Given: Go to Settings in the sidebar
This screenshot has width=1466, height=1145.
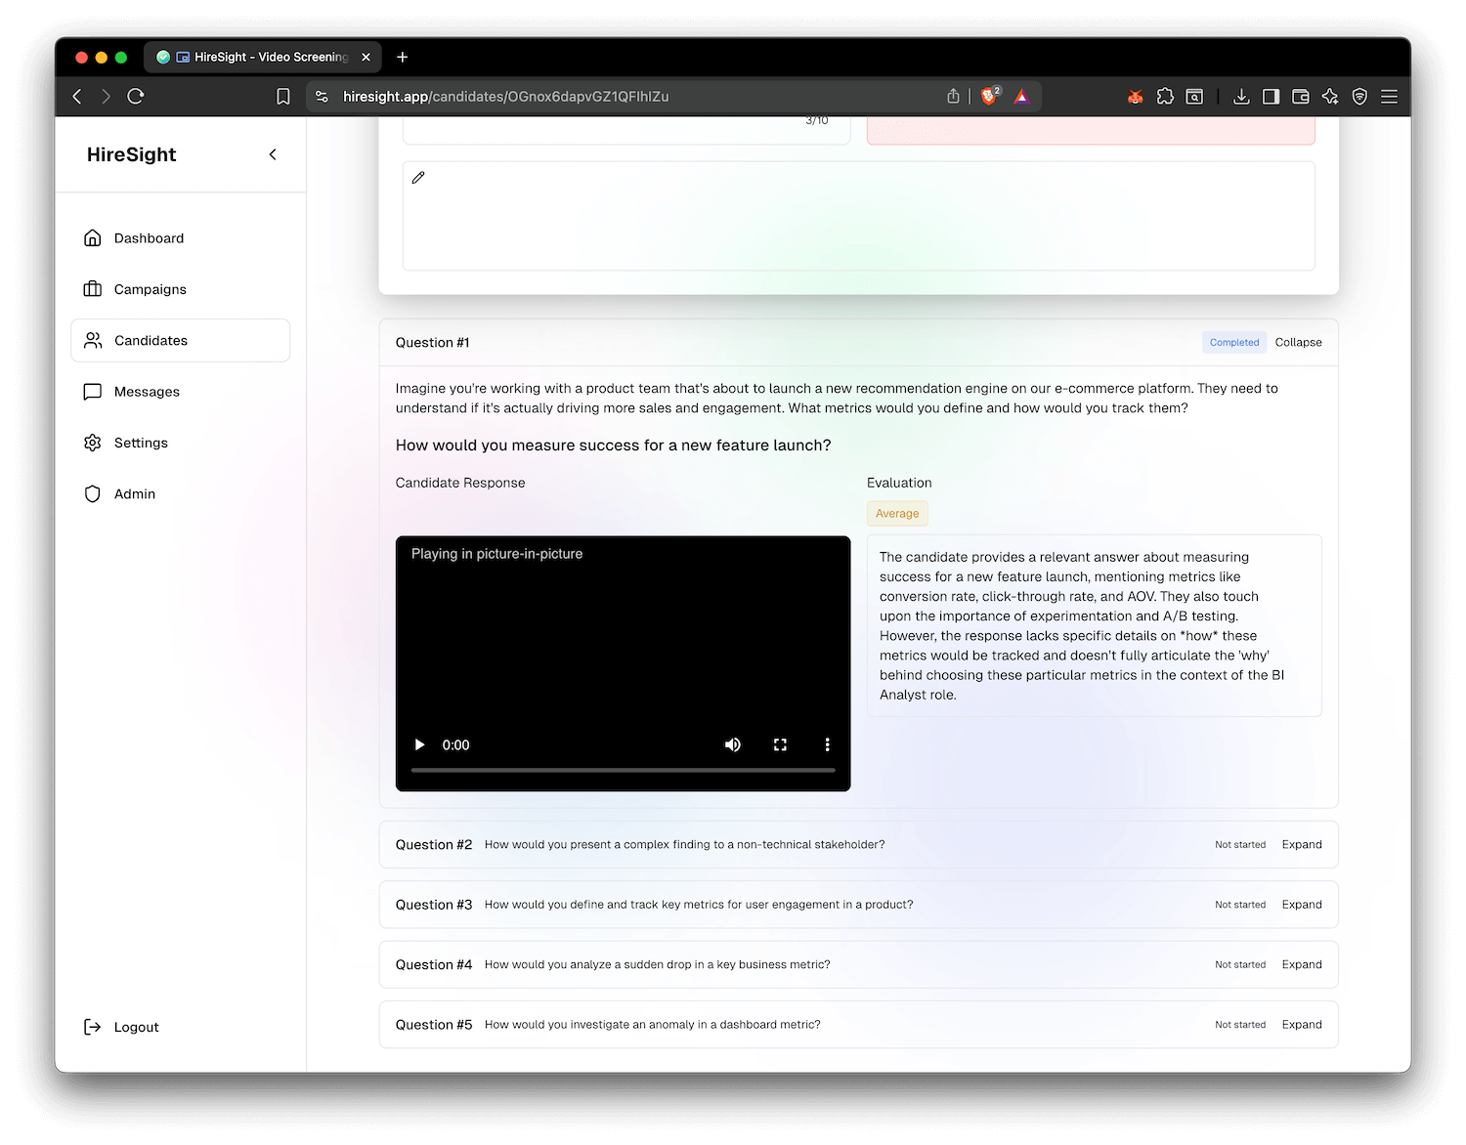Looking at the screenshot, I should 181,443.
